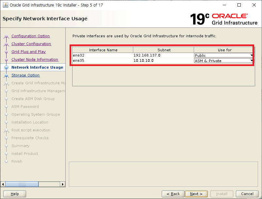Open the Storage Option step link

click(25, 75)
